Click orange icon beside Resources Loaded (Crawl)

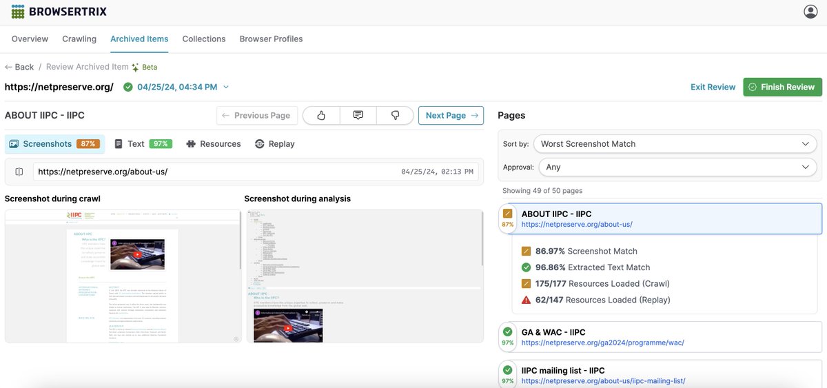tap(527, 283)
